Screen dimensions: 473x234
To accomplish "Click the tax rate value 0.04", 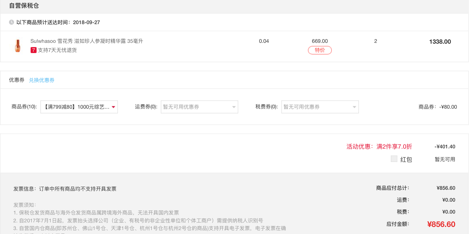I will 264,41.
